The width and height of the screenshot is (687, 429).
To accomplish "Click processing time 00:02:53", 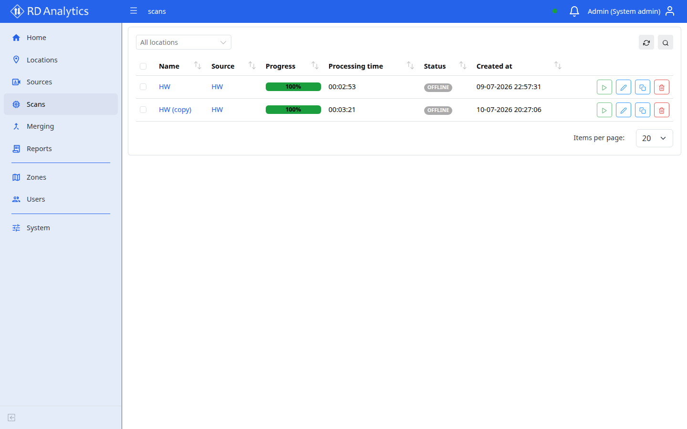I will pyautogui.click(x=342, y=87).
